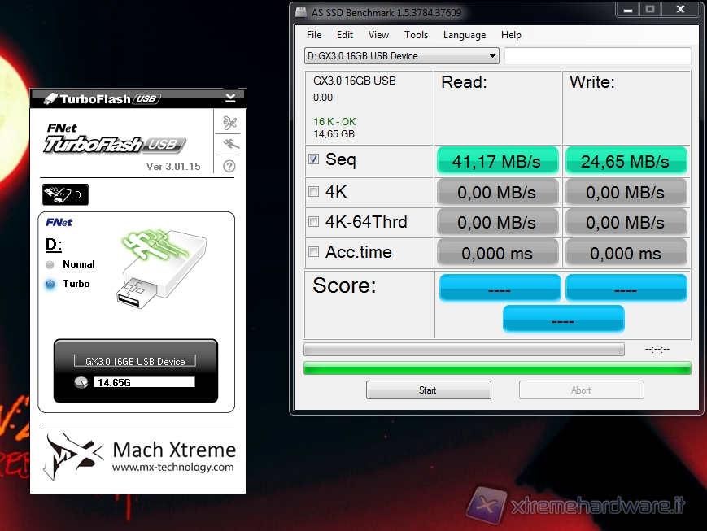Enable the 4K-64Thrd benchmark checkbox
Image resolution: width=707 pixels, height=531 pixels.
coord(314,222)
